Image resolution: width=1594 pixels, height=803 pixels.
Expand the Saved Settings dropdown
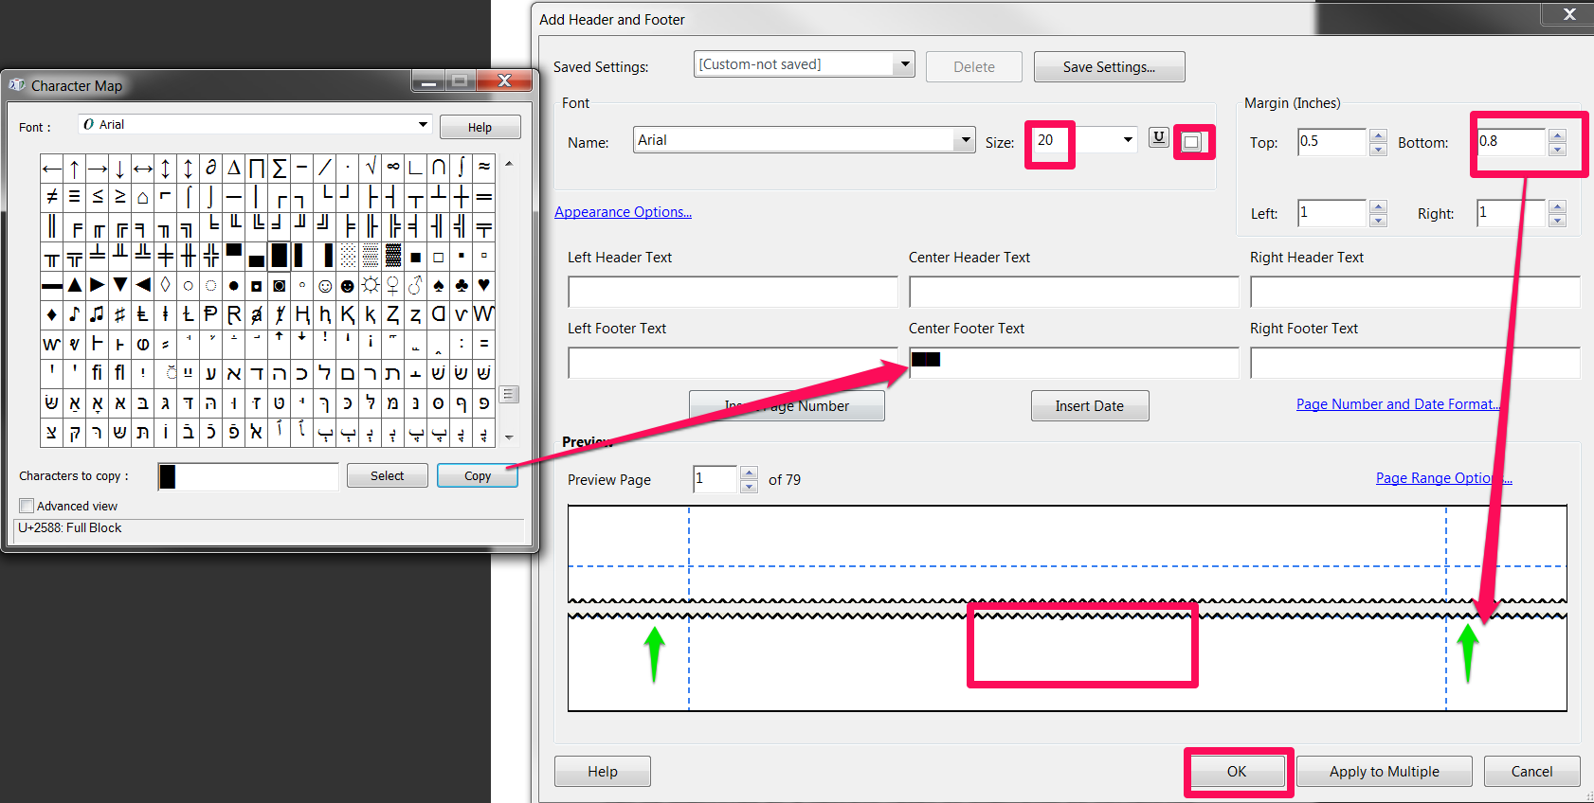point(905,64)
